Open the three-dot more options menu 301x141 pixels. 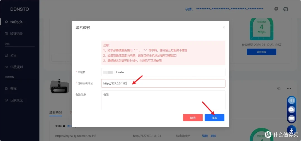point(289,89)
